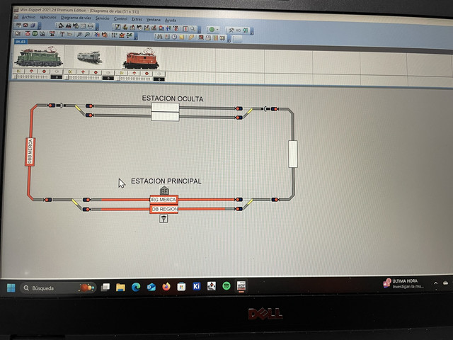Click the two people icon in toolbar
The height and width of the screenshot is (340, 453).
168,28
